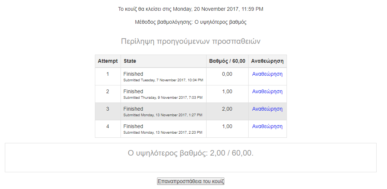This screenshot has height=189, width=387.
Task: Click attempt number 2 in the table
Action: [108, 91]
